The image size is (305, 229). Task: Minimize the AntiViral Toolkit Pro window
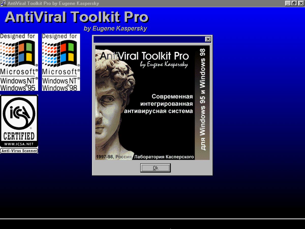click(x=287, y=4)
